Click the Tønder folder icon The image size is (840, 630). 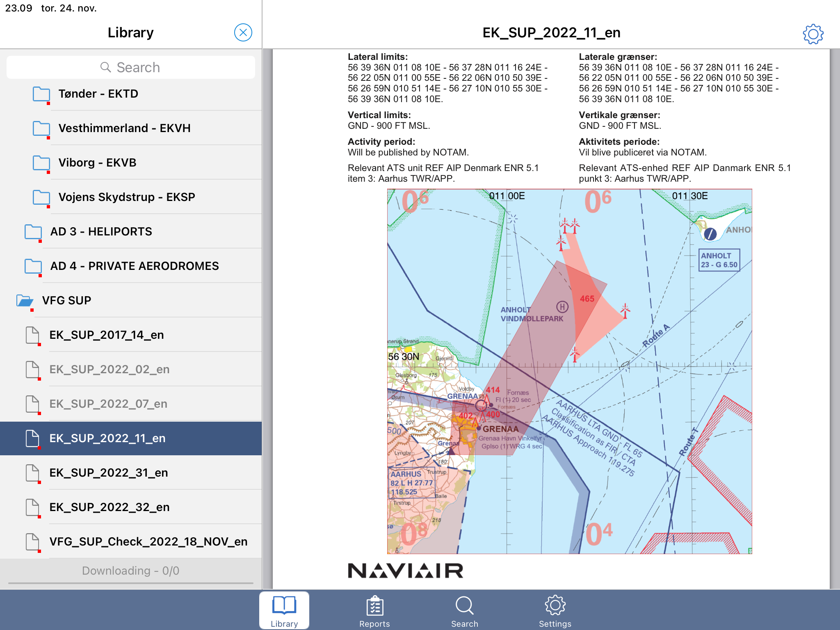[41, 94]
